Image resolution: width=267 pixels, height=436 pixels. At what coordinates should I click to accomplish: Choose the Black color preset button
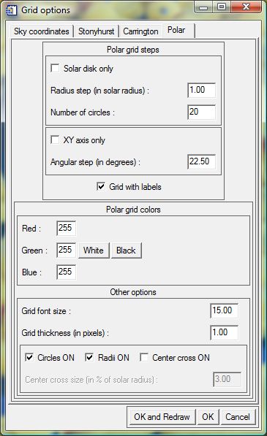[x=126, y=250]
